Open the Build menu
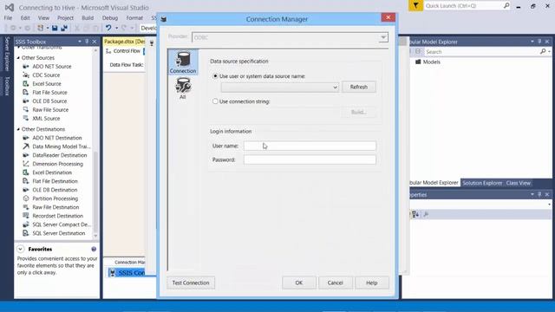The width and height of the screenshot is (555, 312). click(88, 17)
